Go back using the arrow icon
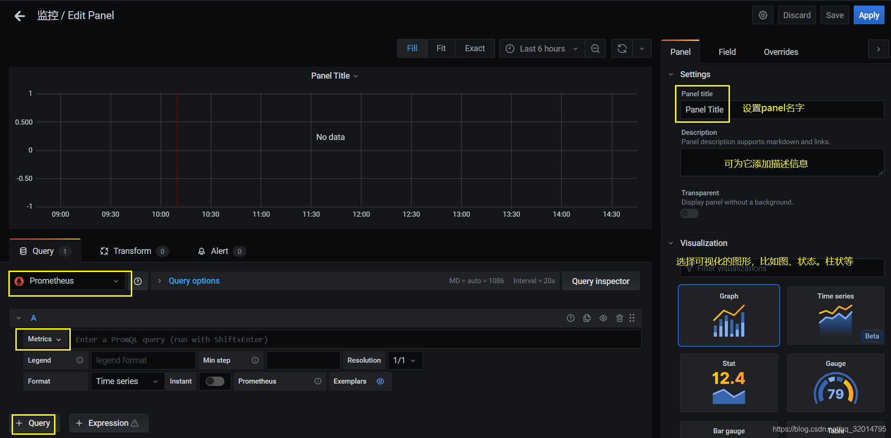This screenshot has height=438, width=891. tap(20, 16)
